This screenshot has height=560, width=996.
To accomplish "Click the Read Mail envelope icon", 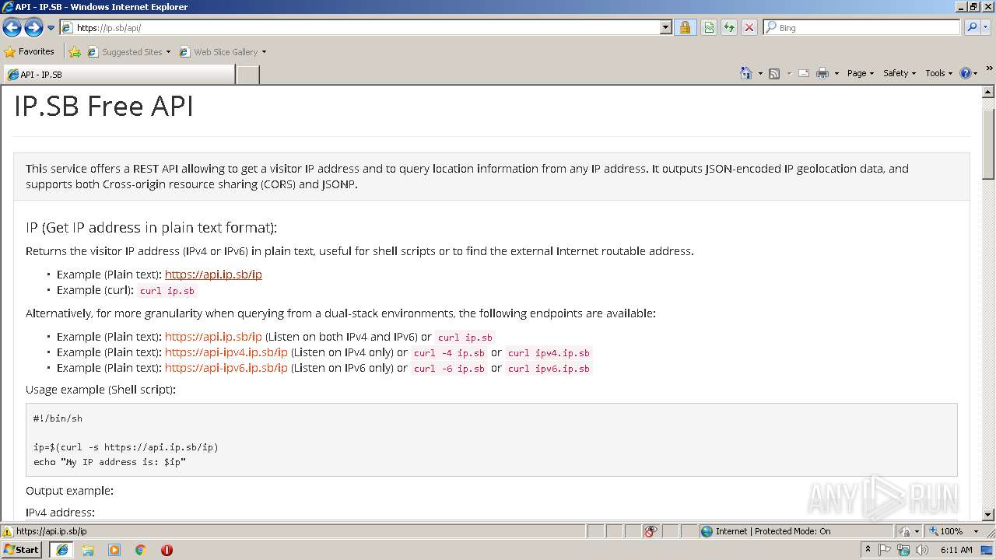I will pyautogui.click(x=804, y=73).
